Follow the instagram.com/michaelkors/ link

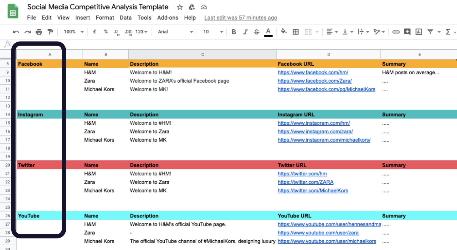tap(324, 140)
